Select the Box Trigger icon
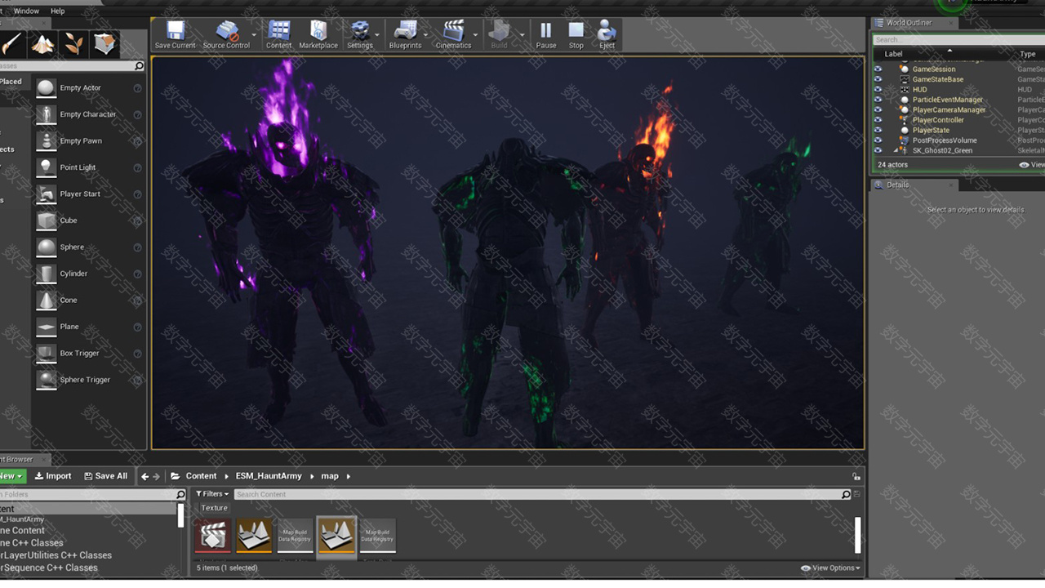1045x588 pixels. (x=47, y=353)
